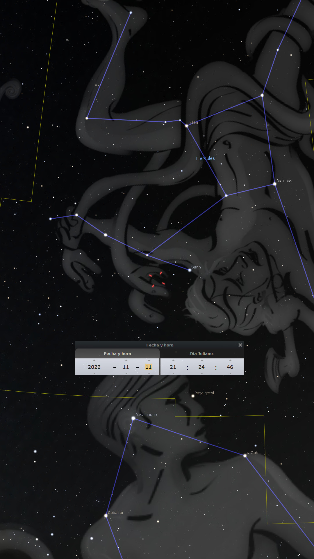Select the year field showing 2022
This screenshot has height=559, width=314.
[94, 367]
